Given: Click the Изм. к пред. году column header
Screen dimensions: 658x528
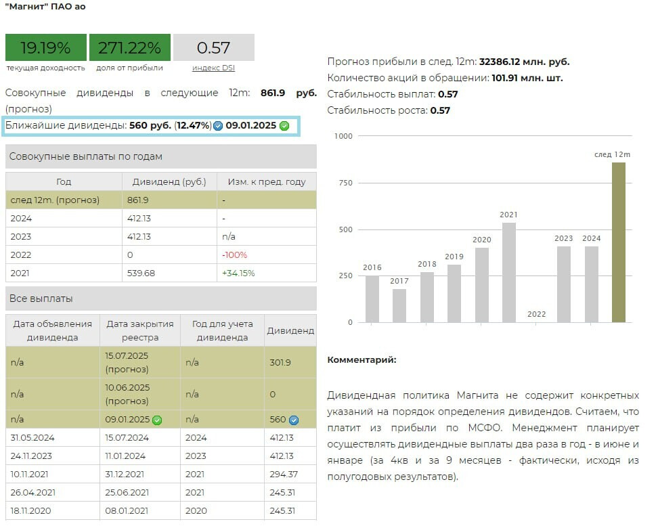Looking at the screenshot, I should pos(266,181).
